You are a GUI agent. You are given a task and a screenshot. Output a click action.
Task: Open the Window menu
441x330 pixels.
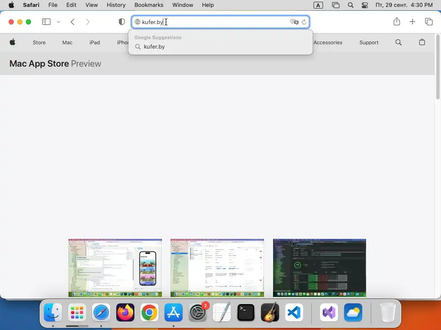(183, 5)
